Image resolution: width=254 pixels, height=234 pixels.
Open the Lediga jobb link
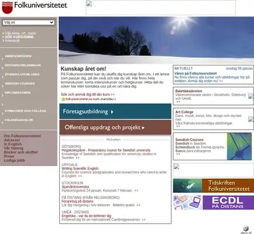14,160
